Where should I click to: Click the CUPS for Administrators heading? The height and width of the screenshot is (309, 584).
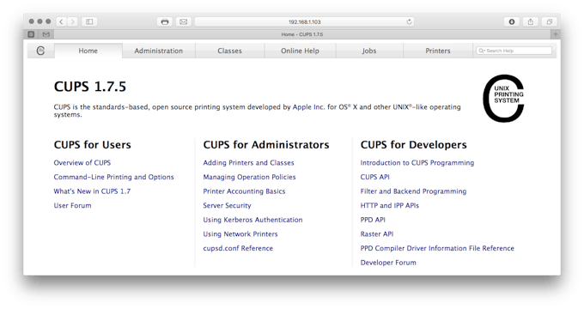click(266, 144)
